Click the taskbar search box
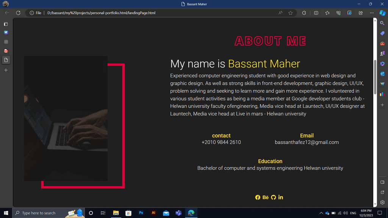This screenshot has height=218, width=388. (48, 213)
